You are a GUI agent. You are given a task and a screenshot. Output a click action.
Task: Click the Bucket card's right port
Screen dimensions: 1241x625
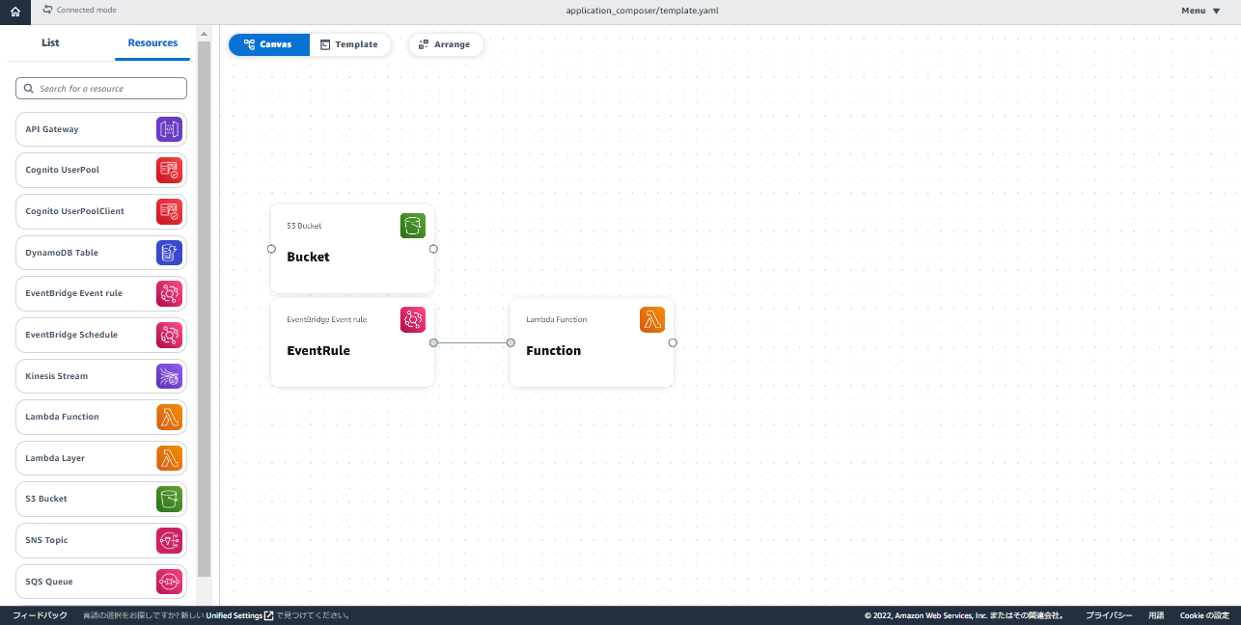pos(433,249)
